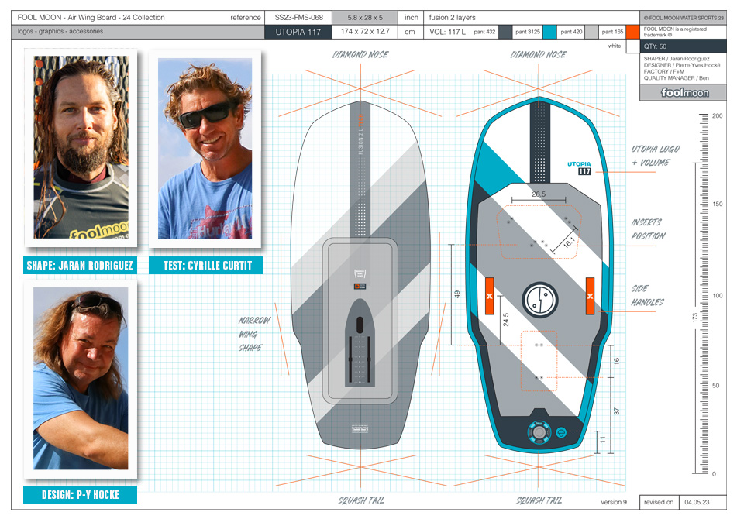Viewport: 737px width, 519px height.
Task: Select the 'FACTORY / F+M' credit line
Action: pyautogui.click(x=663, y=71)
